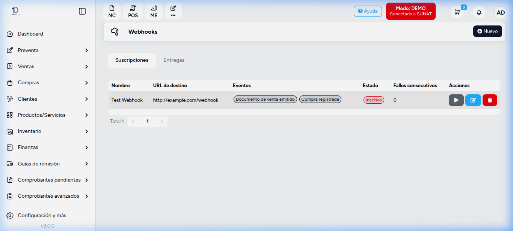
Task: Click the v9.0.0 version label
Action: (48, 226)
